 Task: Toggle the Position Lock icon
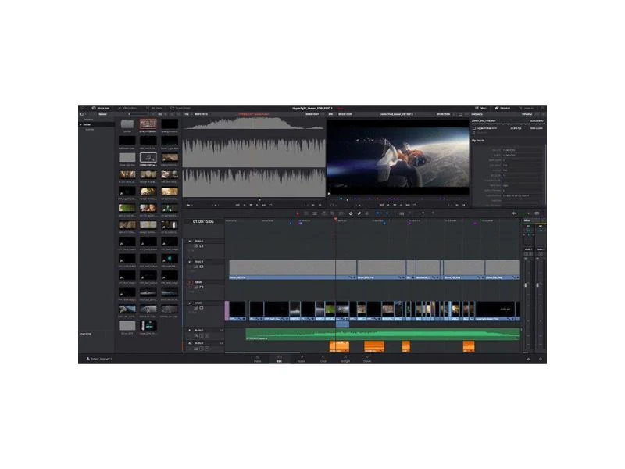(366, 213)
